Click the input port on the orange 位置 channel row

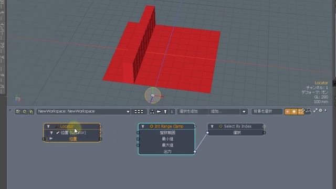pyautogui.click(x=44, y=139)
